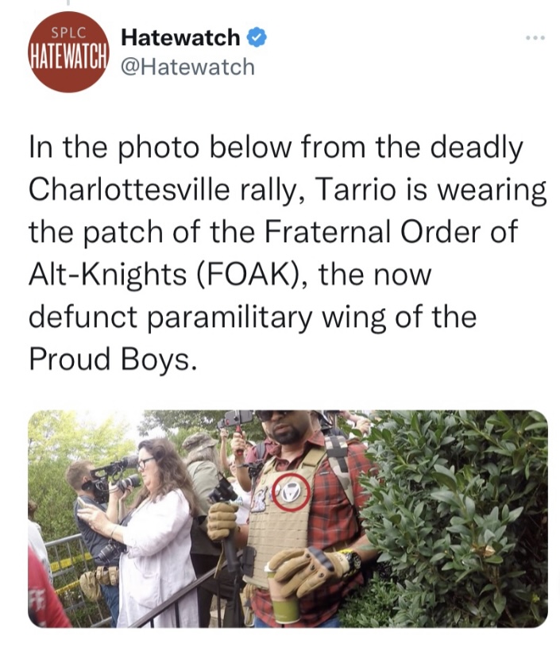Viewport: 560px width, 647px height.
Task: Click the blue verified badge
Action: 257,38
